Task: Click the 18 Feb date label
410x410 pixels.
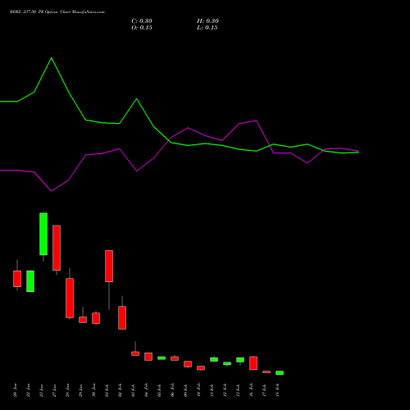Action: 278,390
